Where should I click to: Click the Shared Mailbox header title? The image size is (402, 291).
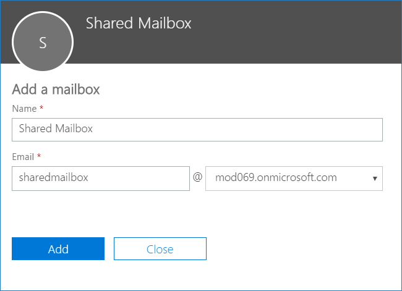click(139, 23)
